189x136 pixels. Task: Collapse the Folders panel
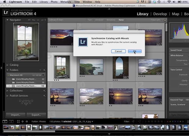7,70
